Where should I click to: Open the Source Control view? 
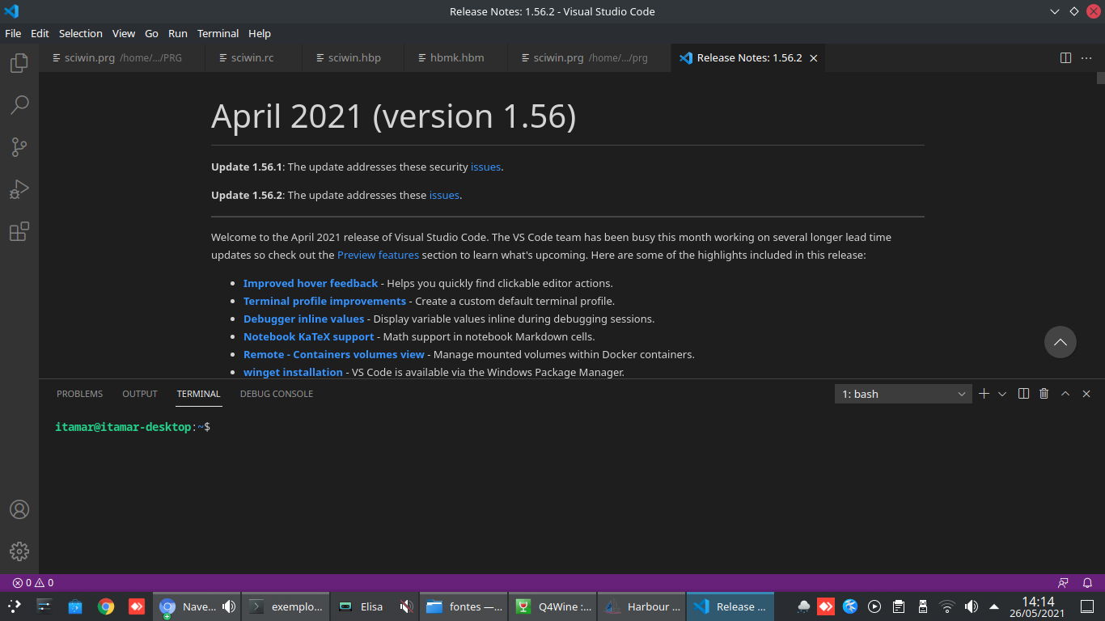19,147
